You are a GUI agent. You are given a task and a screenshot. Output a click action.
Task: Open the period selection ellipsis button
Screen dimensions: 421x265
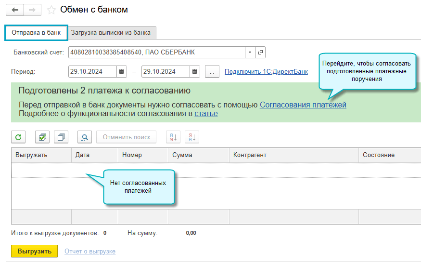coord(212,72)
